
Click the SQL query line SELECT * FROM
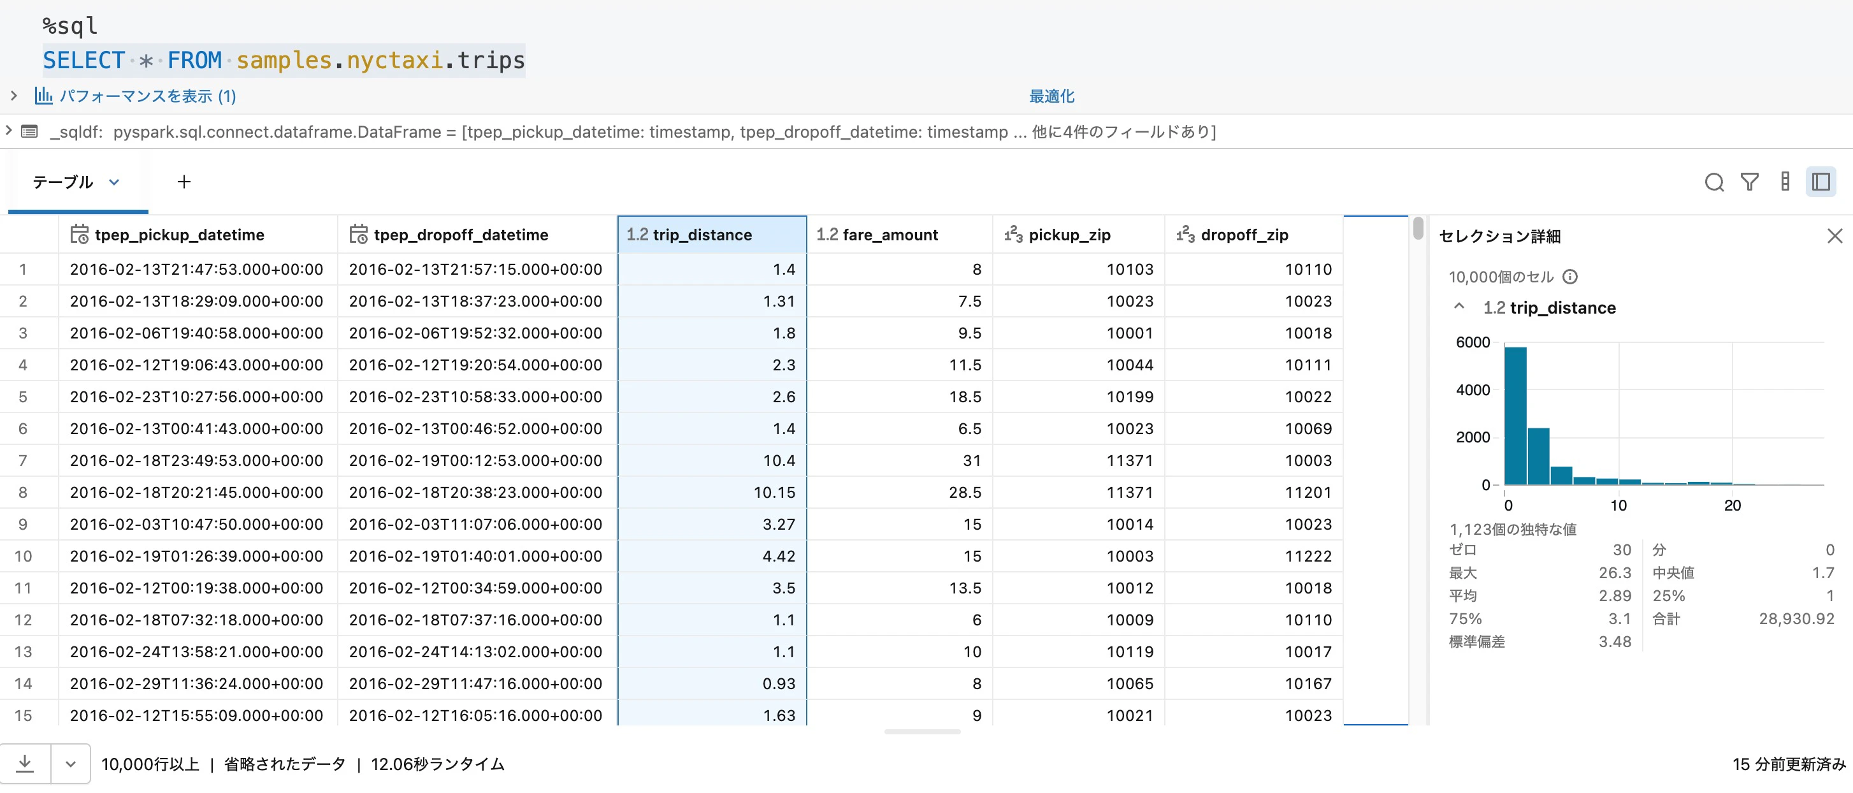point(284,60)
